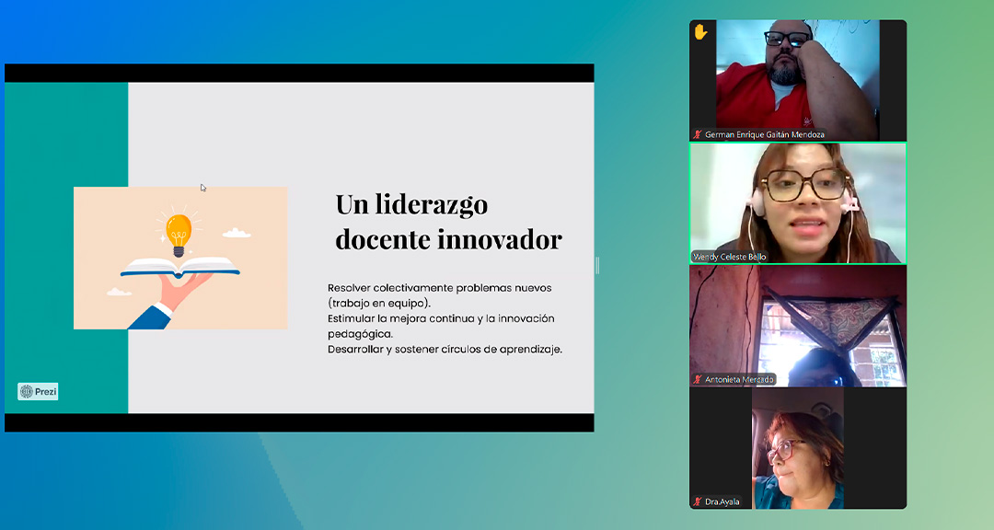Image resolution: width=994 pixels, height=530 pixels.
Task: Click the text 'pedagógica.'
Action: (x=360, y=334)
